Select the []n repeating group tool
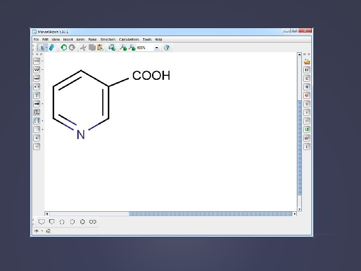This screenshot has width=361, height=271. point(37,112)
